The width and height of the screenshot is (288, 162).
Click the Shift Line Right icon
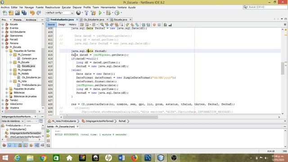point(148,25)
